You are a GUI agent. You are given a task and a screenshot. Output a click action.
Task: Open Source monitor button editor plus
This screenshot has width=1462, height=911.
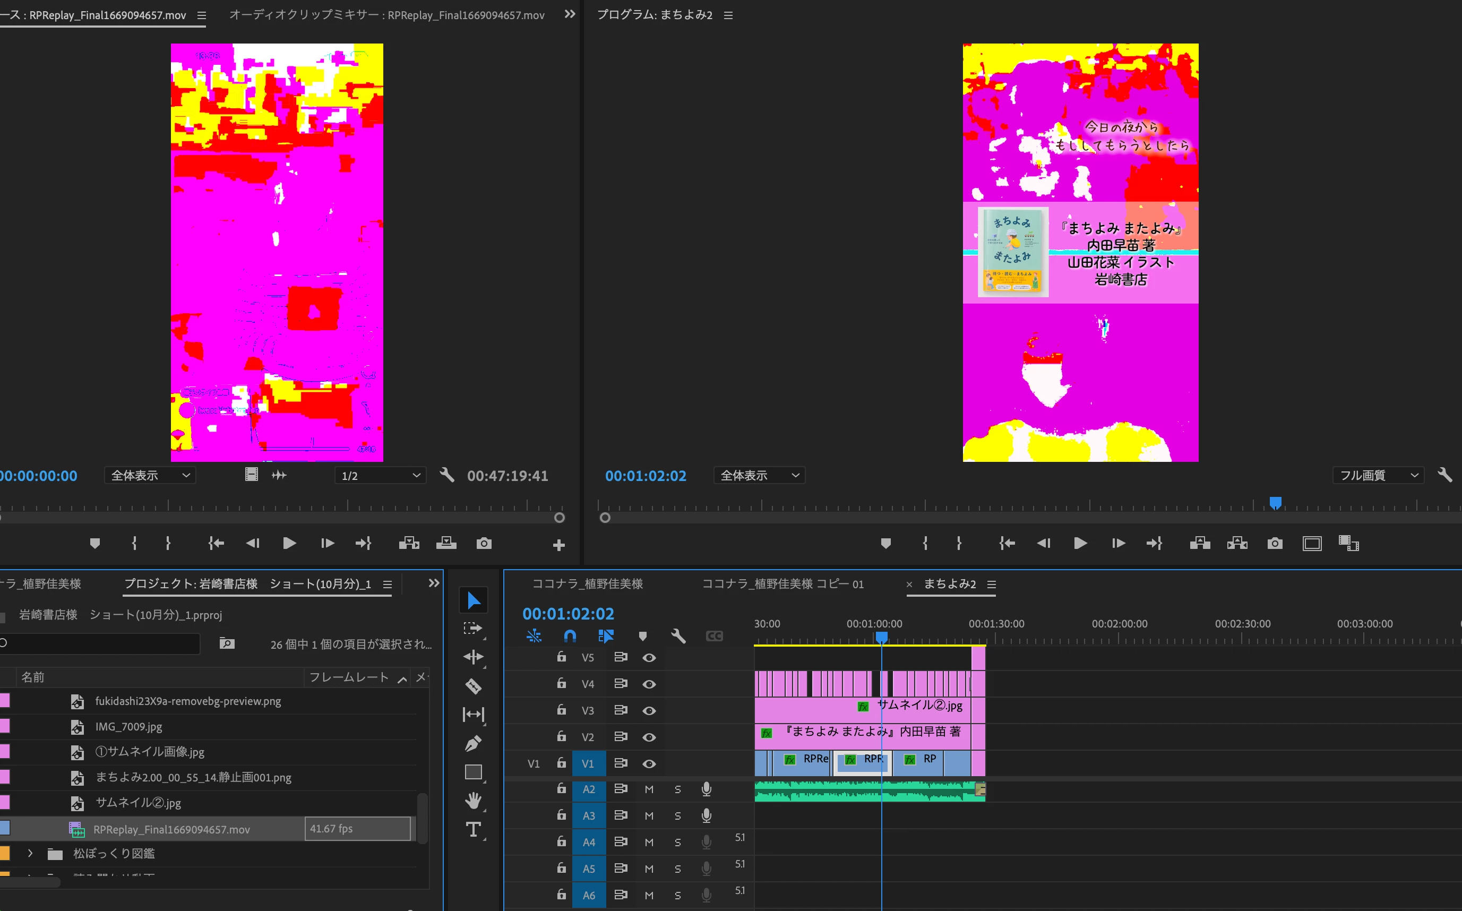[x=558, y=545]
